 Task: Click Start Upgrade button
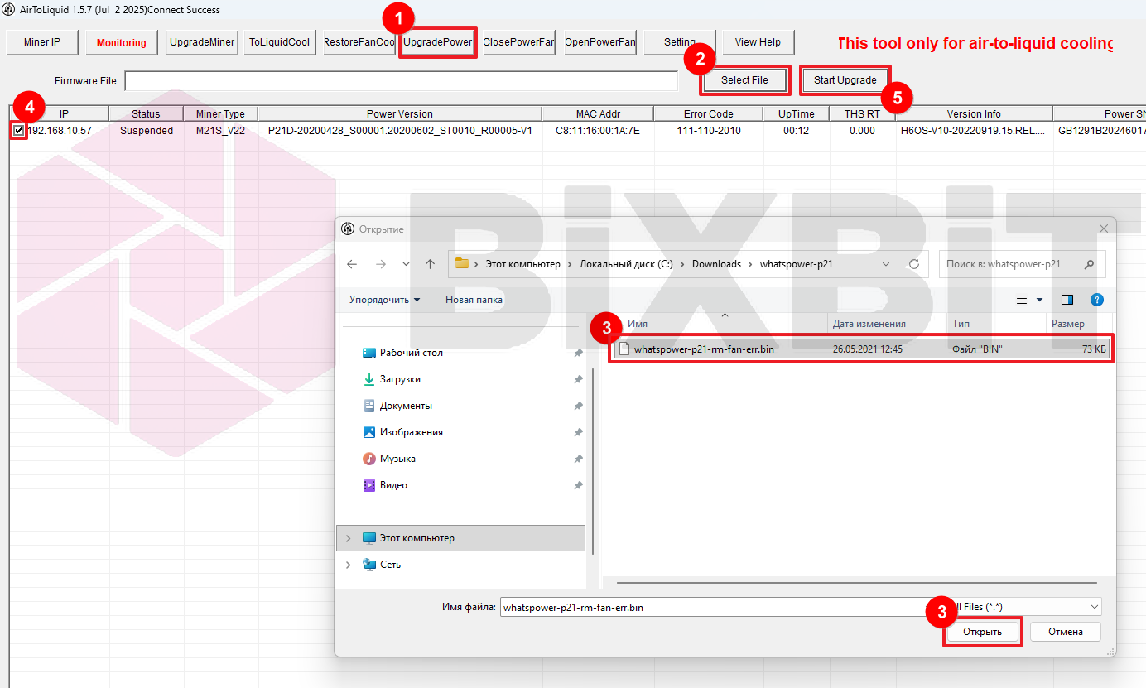(845, 80)
